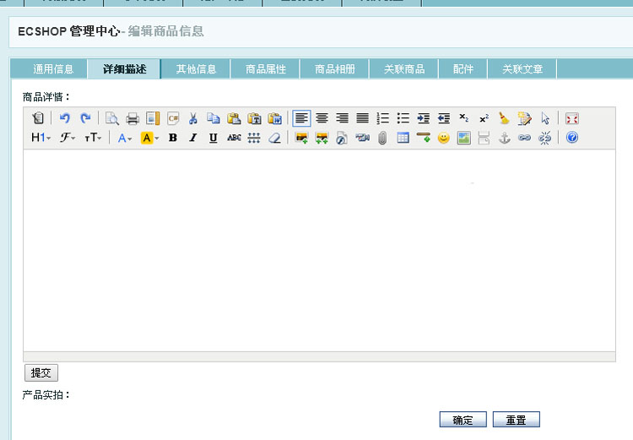This screenshot has height=440, width=633.
Task: Apply superscript formatting
Action: tap(484, 118)
